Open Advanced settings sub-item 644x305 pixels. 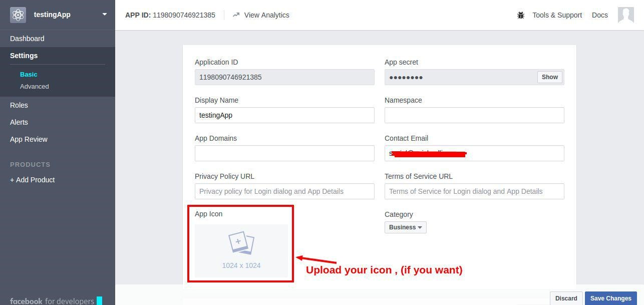pyautogui.click(x=35, y=86)
